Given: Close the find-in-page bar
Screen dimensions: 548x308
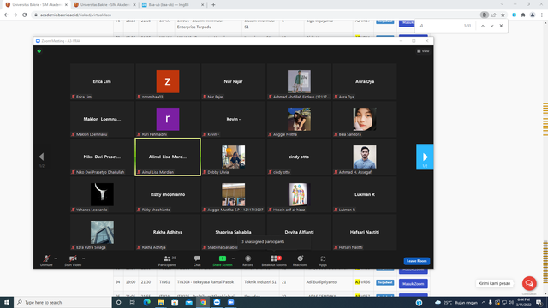Looking at the screenshot, I should click(501, 26).
